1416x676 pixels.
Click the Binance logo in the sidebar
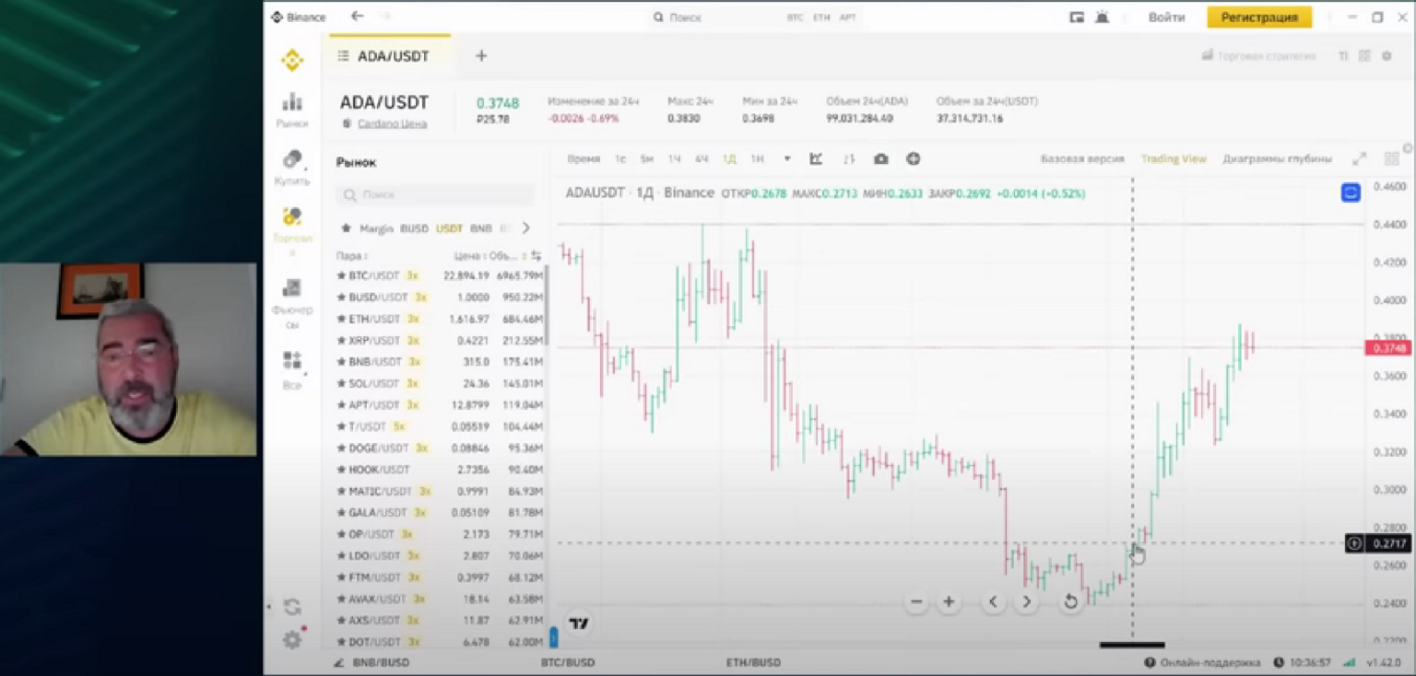290,60
